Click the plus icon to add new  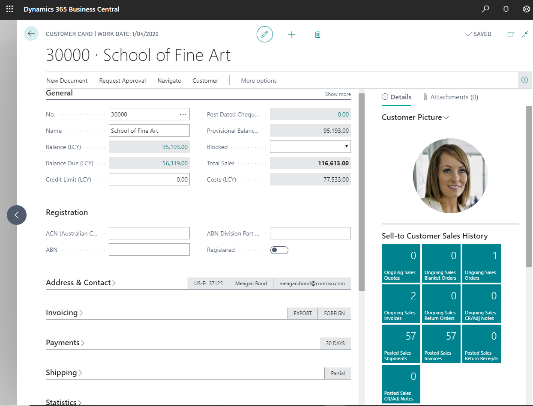coord(291,34)
